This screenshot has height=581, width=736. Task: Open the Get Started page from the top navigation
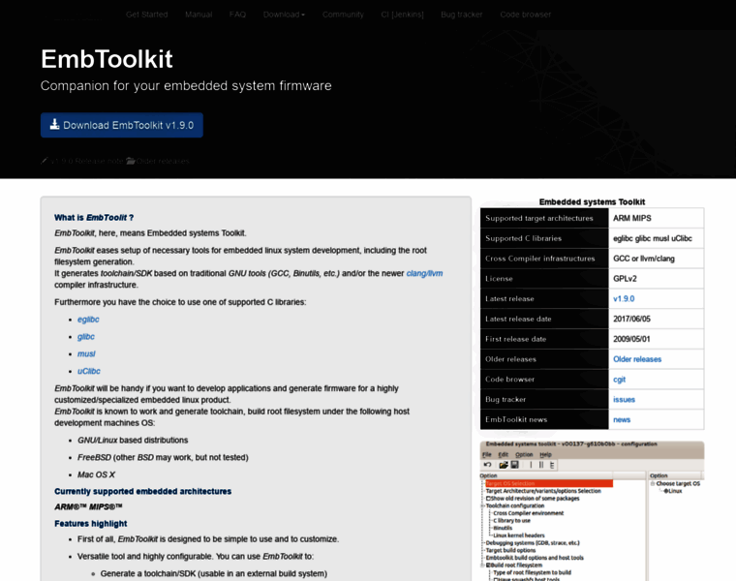(146, 15)
